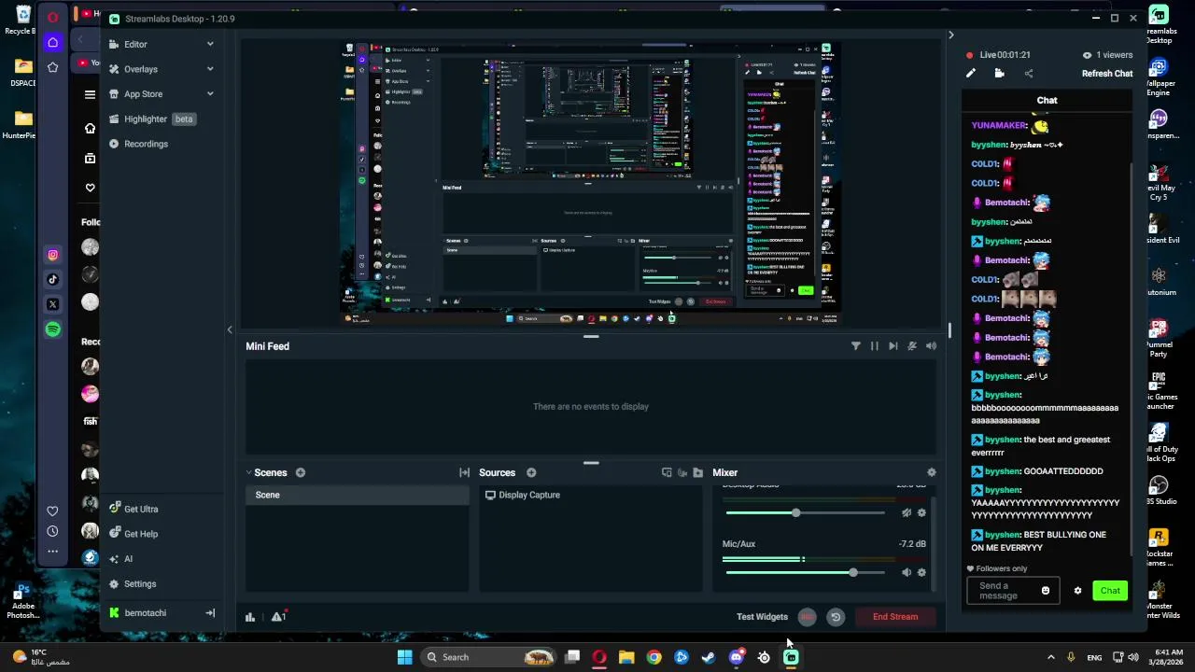Open the scene transitions icon
Screen dimensions: 1195x672
(x=464, y=472)
